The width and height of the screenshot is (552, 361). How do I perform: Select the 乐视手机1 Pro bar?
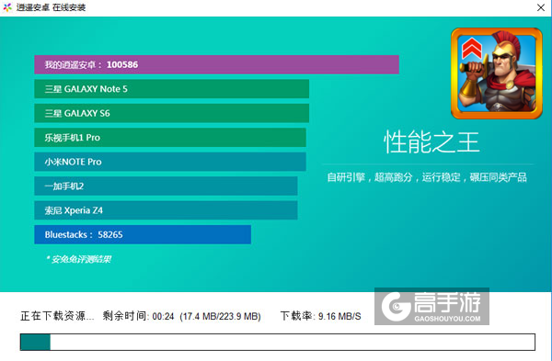pos(170,137)
